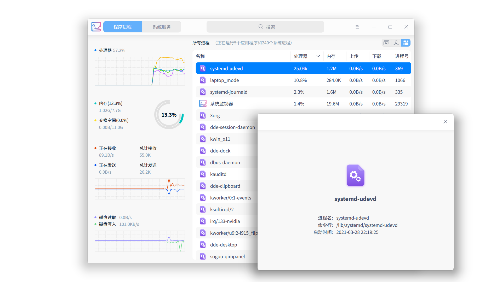Select the 系统监视器 process icon
This screenshot has height=282, width=502.
(203, 104)
